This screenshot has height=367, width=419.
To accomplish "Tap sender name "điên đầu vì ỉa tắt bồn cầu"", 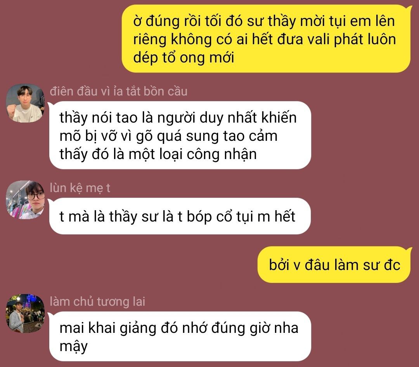I will click(x=119, y=91).
